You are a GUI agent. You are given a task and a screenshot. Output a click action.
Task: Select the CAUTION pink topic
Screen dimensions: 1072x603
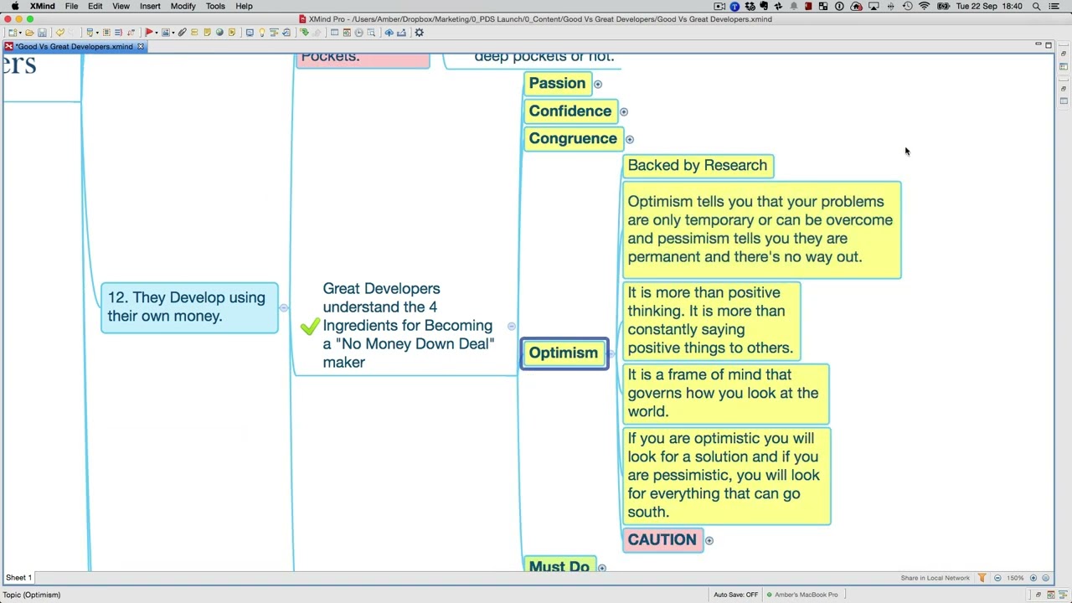click(662, 540)
